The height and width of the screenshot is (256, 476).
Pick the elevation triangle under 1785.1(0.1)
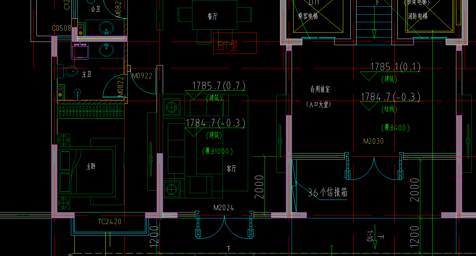pos(369,76)
